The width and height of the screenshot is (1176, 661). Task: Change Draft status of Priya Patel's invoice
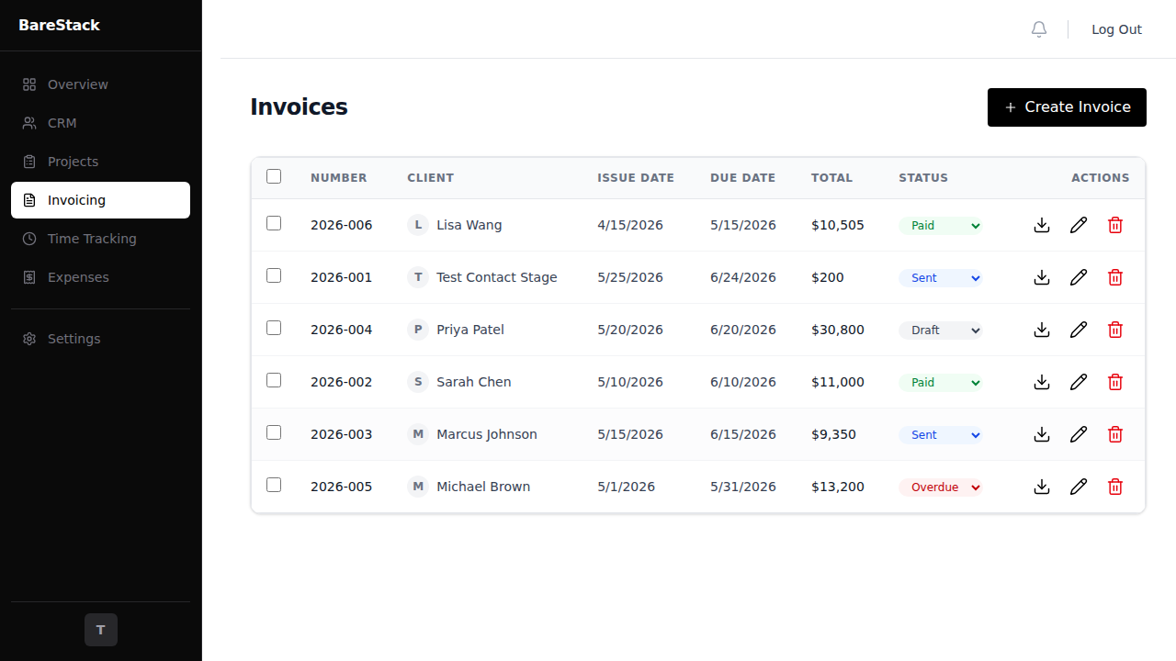941,330
